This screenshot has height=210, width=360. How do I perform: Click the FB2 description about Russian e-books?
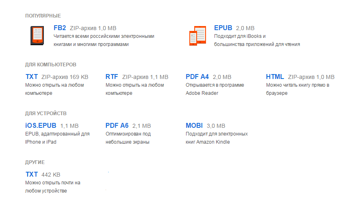pos(104,40)
